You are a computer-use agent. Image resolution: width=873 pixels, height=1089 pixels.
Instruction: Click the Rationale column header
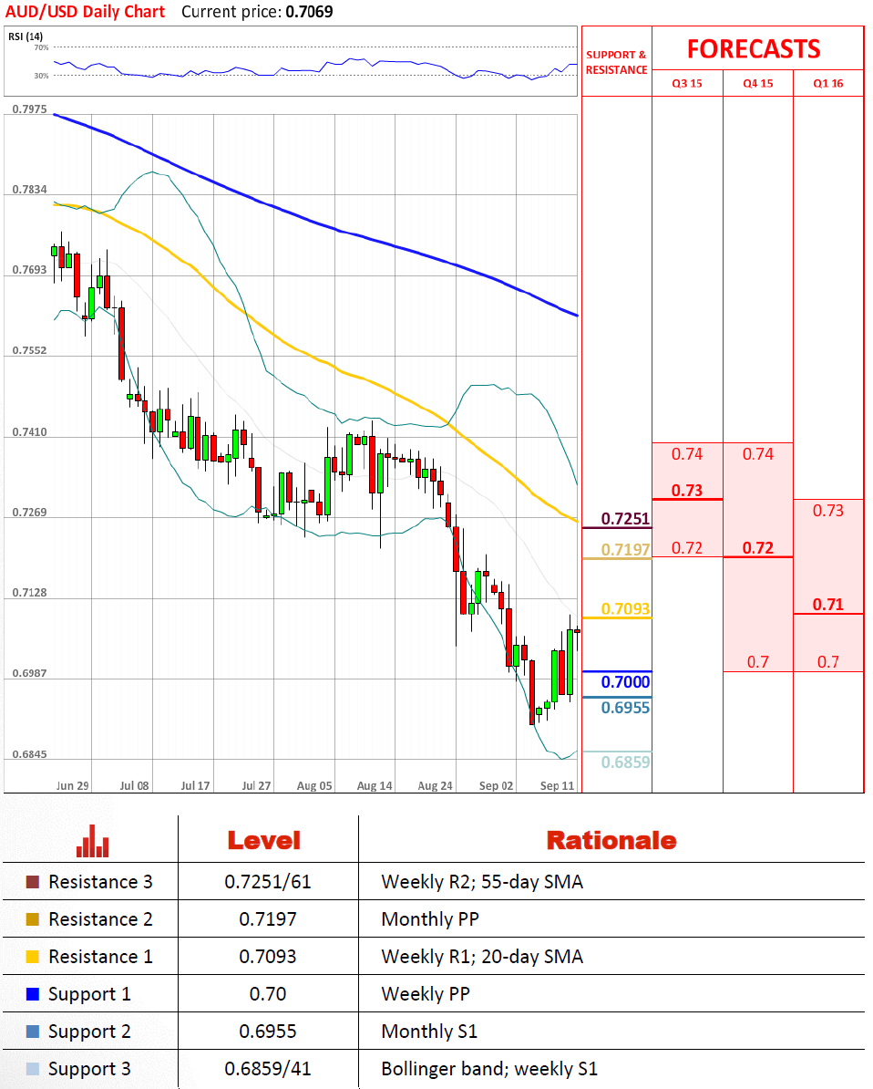pos(611,841)
